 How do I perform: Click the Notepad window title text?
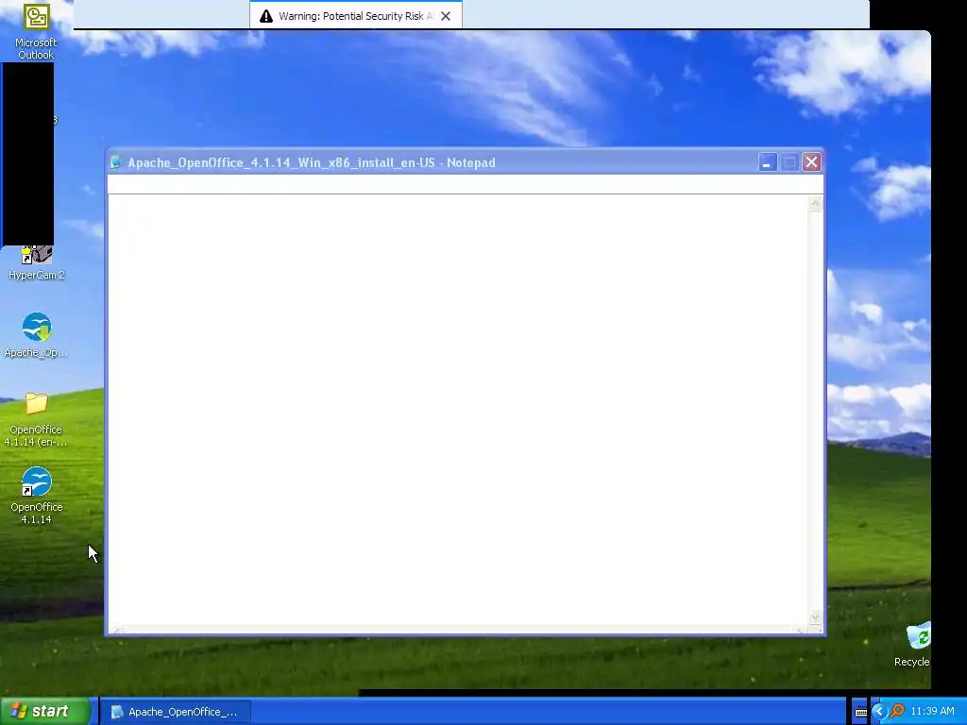[312, 162]
